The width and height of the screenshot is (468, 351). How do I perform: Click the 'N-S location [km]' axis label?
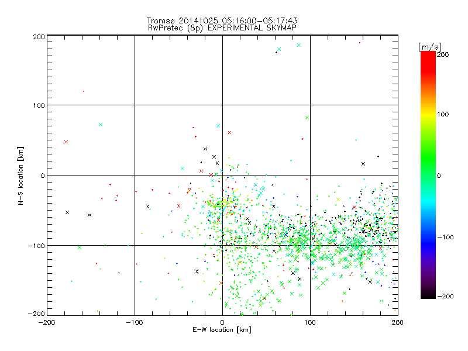pyautogui.click(x=20, y=175)
